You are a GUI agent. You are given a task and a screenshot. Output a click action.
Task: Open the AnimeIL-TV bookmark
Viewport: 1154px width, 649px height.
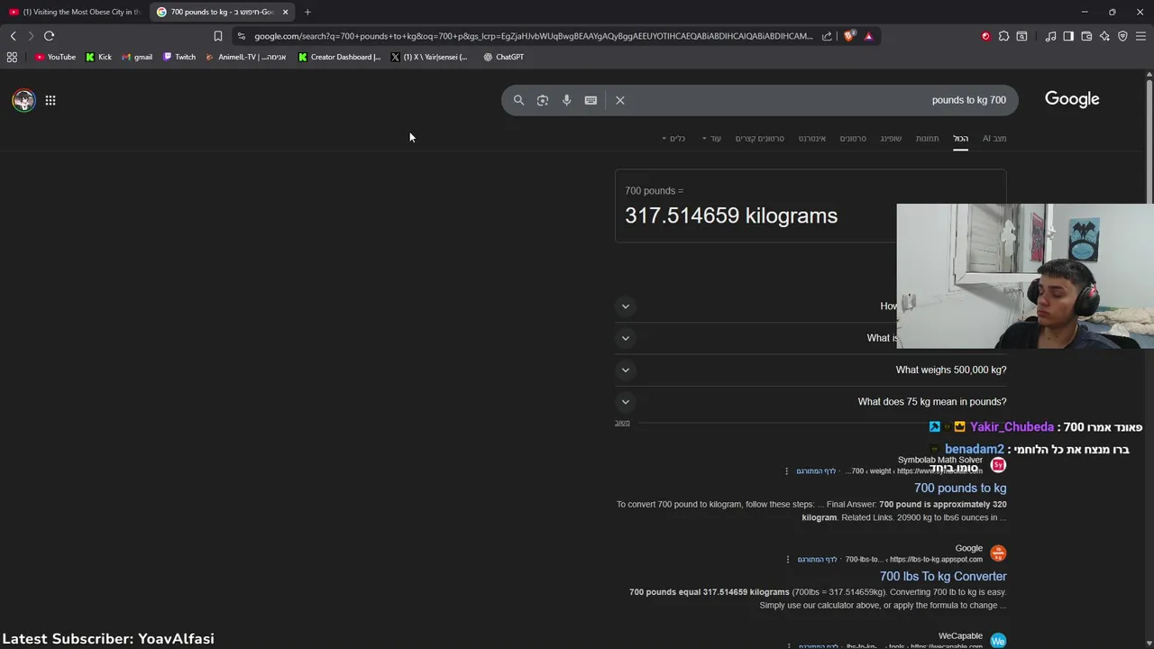point(245,57)
